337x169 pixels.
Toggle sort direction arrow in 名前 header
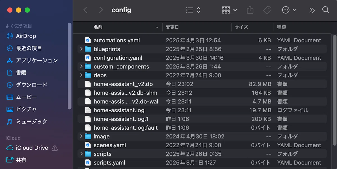point(157,28)
